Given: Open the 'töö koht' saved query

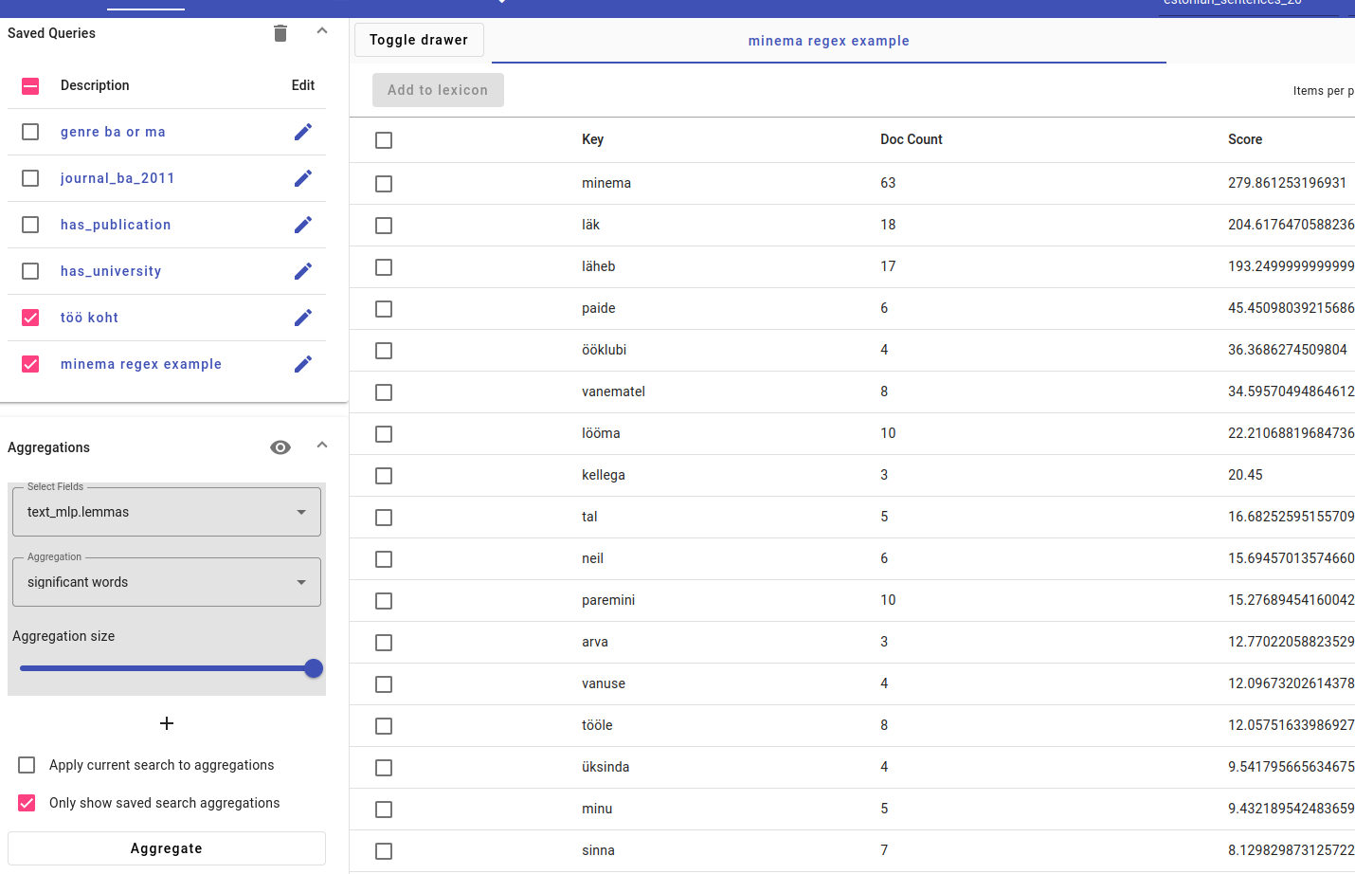Looking at the screenshot, I should coord(89,318).
